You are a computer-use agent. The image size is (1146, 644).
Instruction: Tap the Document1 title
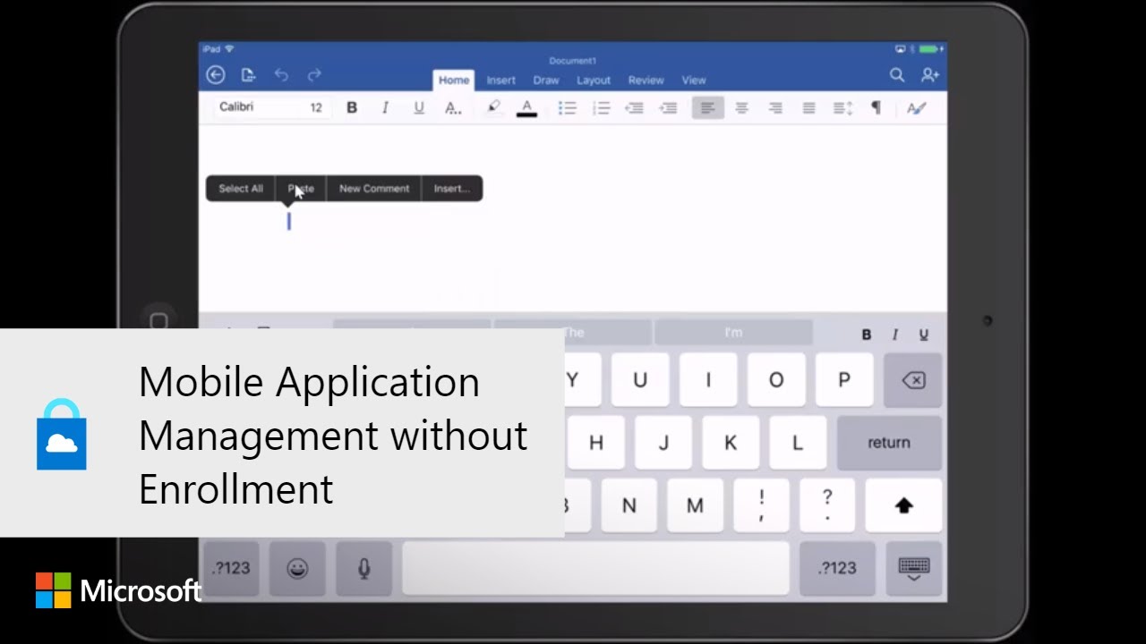pyautogui.click(x=572, y=61)
